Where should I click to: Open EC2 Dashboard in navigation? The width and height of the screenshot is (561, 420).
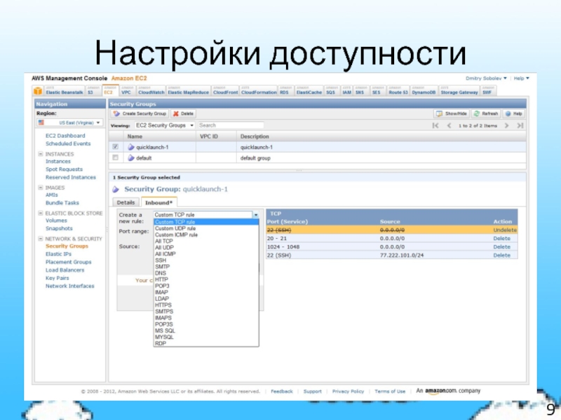pos(65,136)
